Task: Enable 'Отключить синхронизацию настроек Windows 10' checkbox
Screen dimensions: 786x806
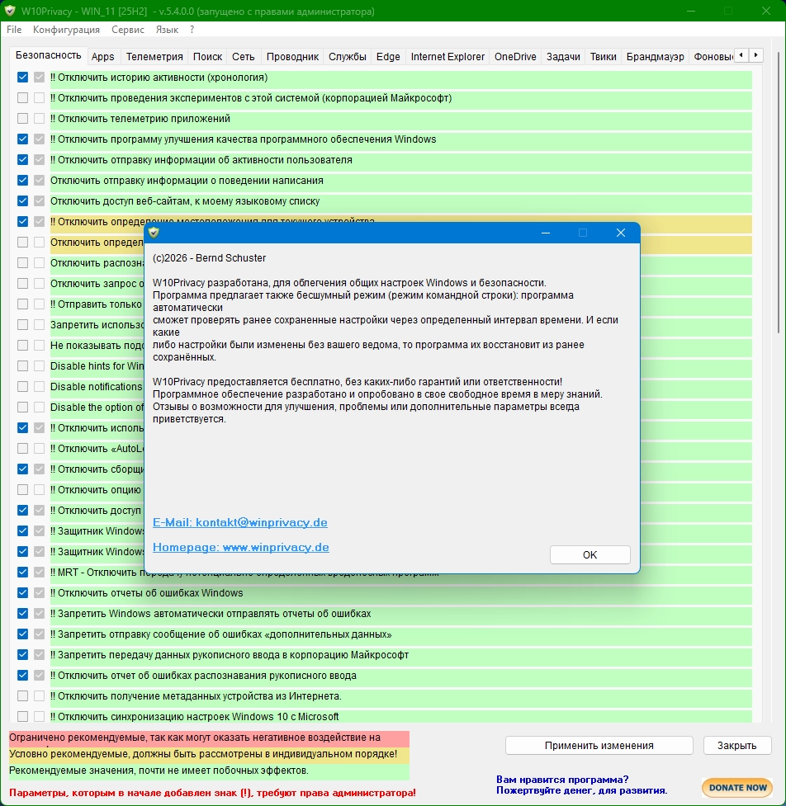Action: 22,717
